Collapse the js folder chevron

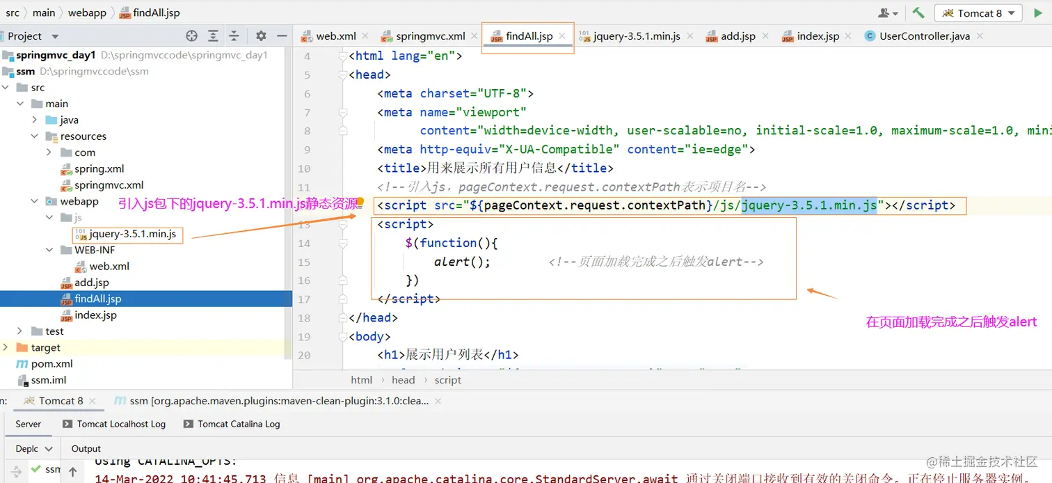click(x=49, y=218)
